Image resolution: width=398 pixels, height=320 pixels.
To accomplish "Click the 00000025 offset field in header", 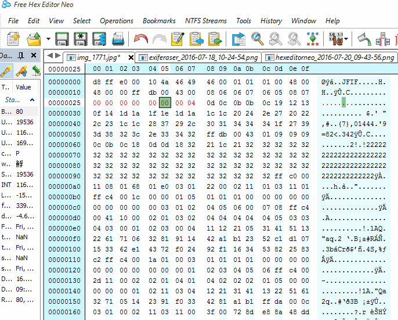I will tap(64, 69).
